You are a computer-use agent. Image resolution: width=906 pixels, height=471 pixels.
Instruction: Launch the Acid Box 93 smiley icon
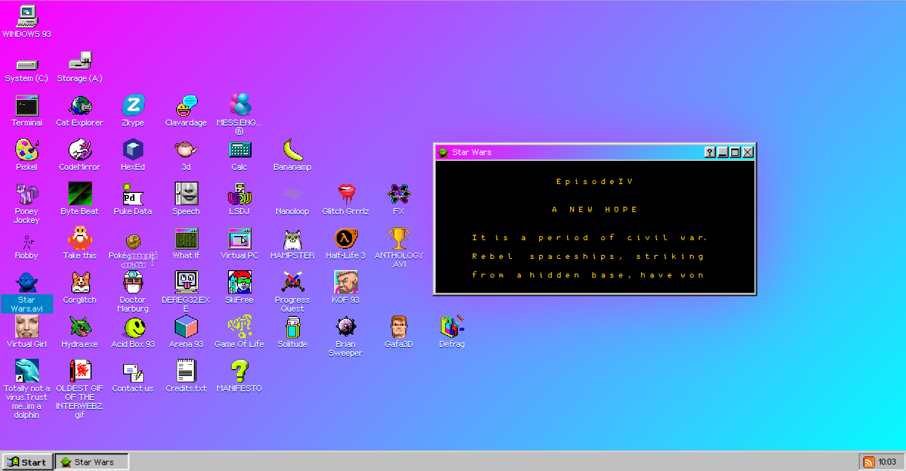[x=133, y=328]
